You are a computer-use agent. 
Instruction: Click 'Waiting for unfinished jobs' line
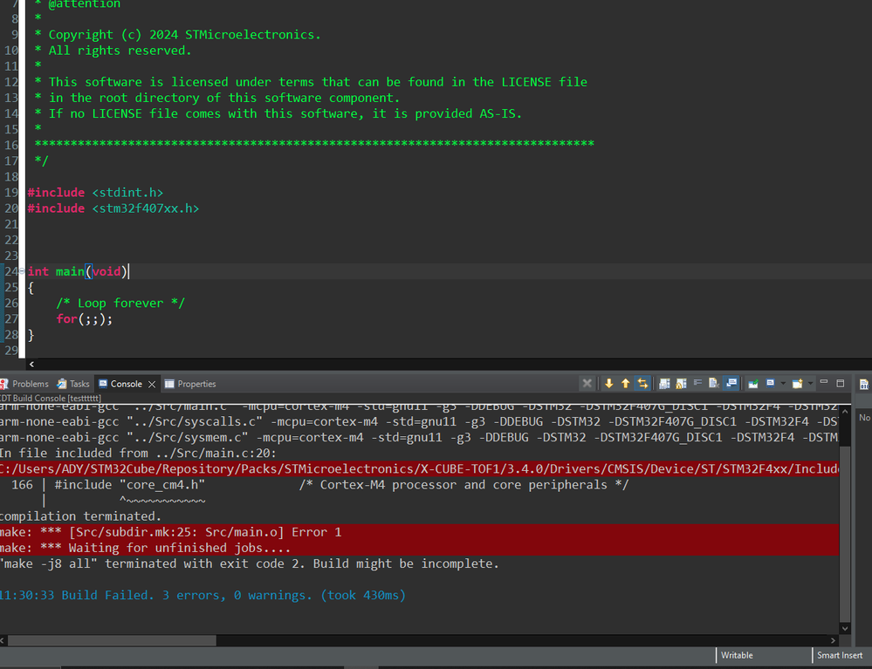tap(419, 548)
